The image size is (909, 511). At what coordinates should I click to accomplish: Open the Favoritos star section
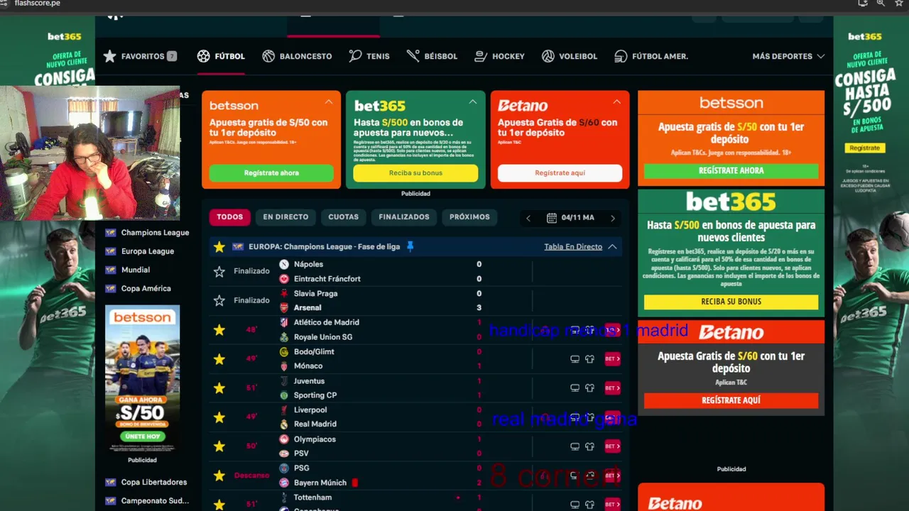pyautogui.click(x=139, y=56)
